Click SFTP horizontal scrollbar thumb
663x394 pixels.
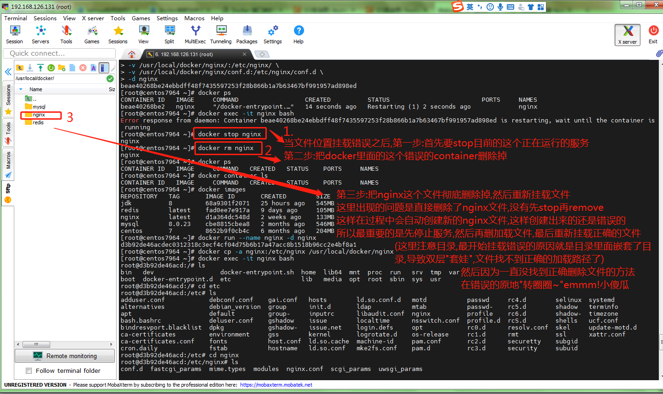[x=36, y=344]
